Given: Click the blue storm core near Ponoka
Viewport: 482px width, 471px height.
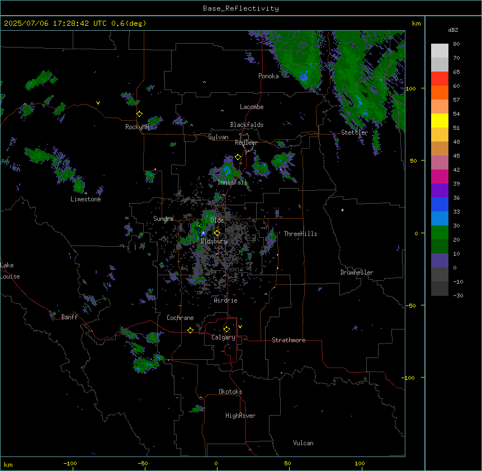Looking at the screenshot, I should (304, 77).
